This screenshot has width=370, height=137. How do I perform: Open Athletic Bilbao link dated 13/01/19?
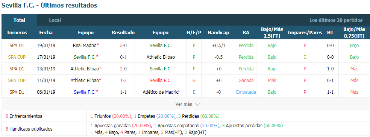(x=85, y=69)
